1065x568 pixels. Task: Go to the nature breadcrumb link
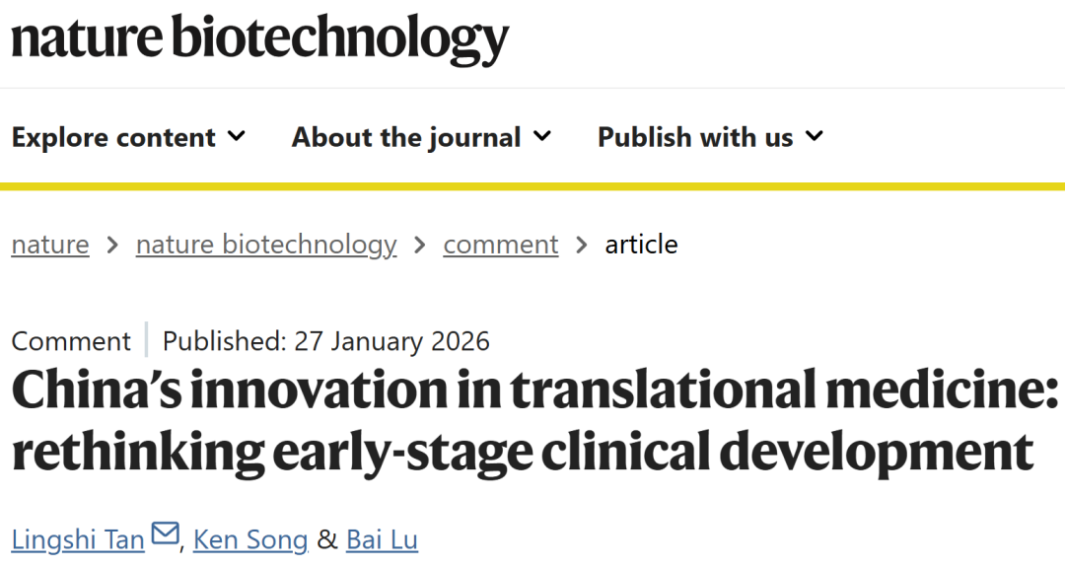[50, 245]
